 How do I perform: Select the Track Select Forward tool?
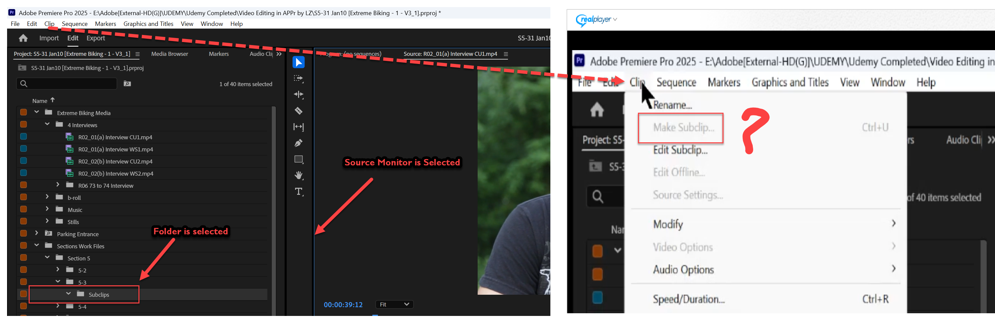(x=298, y=78)
